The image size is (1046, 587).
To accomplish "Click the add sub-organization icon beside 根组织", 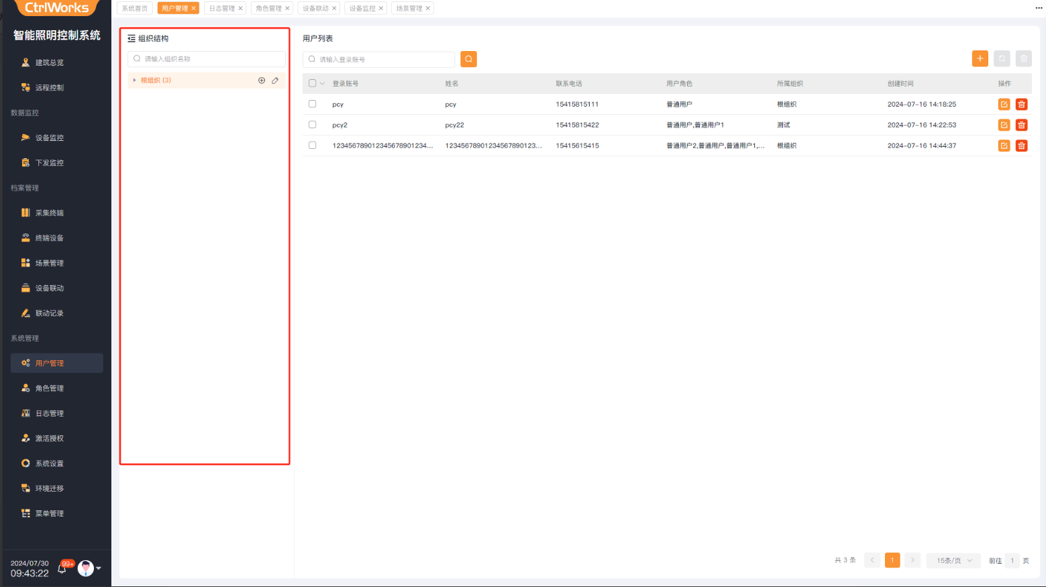I will (262, 81).
